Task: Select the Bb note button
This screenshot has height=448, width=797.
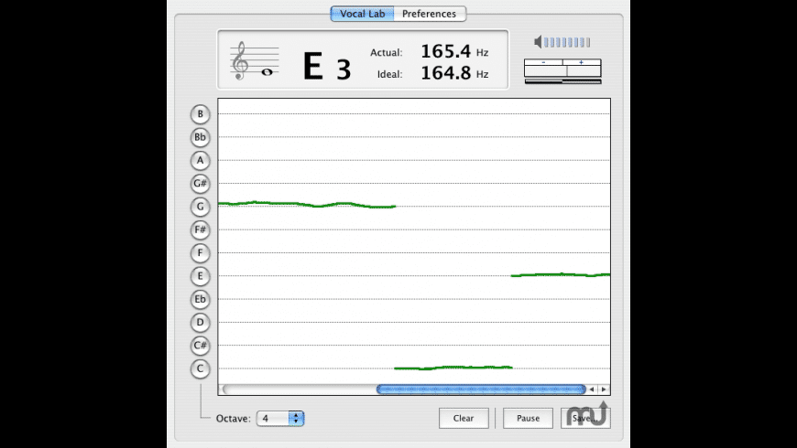Action: click(201, 137)
